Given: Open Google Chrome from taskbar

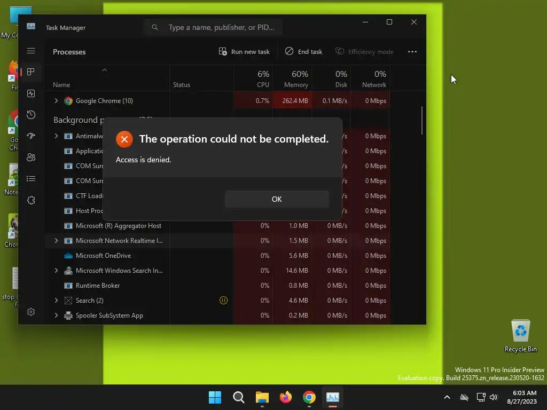Looking at the screenshot, I should [x=309, y=397].
